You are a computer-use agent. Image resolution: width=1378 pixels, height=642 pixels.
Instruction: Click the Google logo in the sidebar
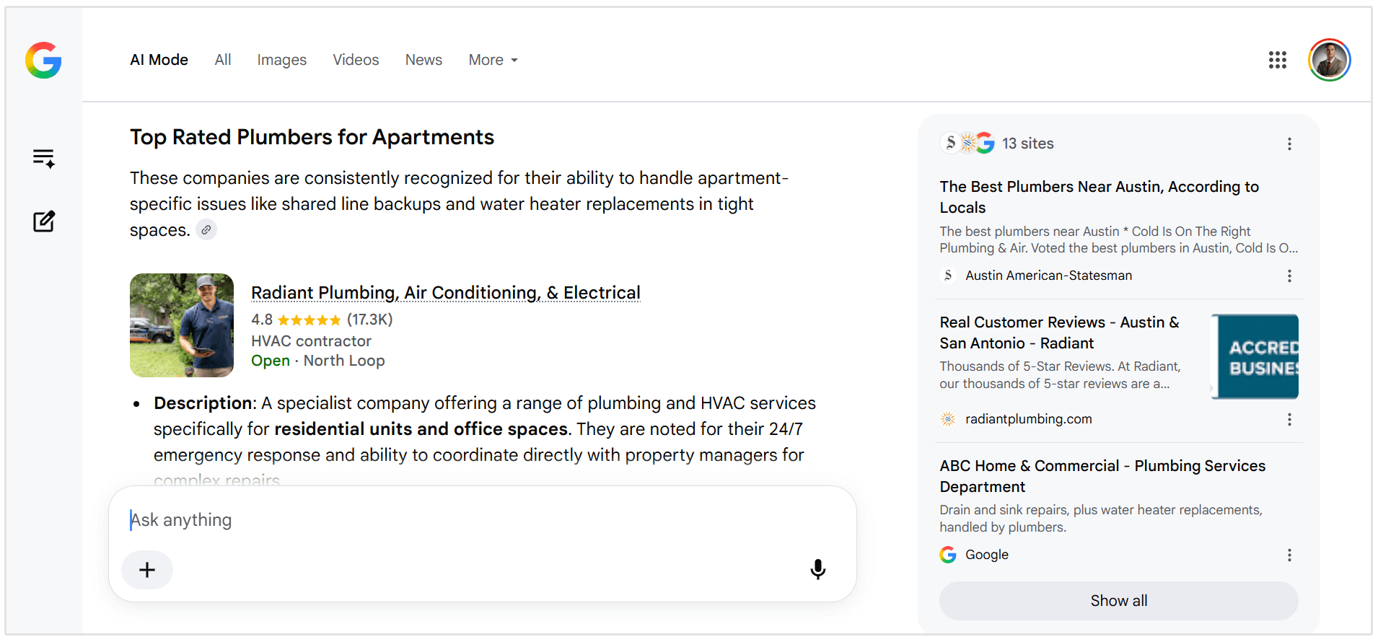coord(43,60)
